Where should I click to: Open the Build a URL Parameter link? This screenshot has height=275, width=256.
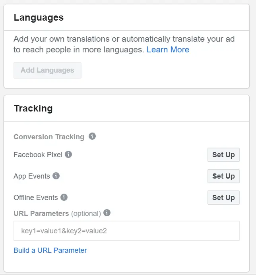50,250
